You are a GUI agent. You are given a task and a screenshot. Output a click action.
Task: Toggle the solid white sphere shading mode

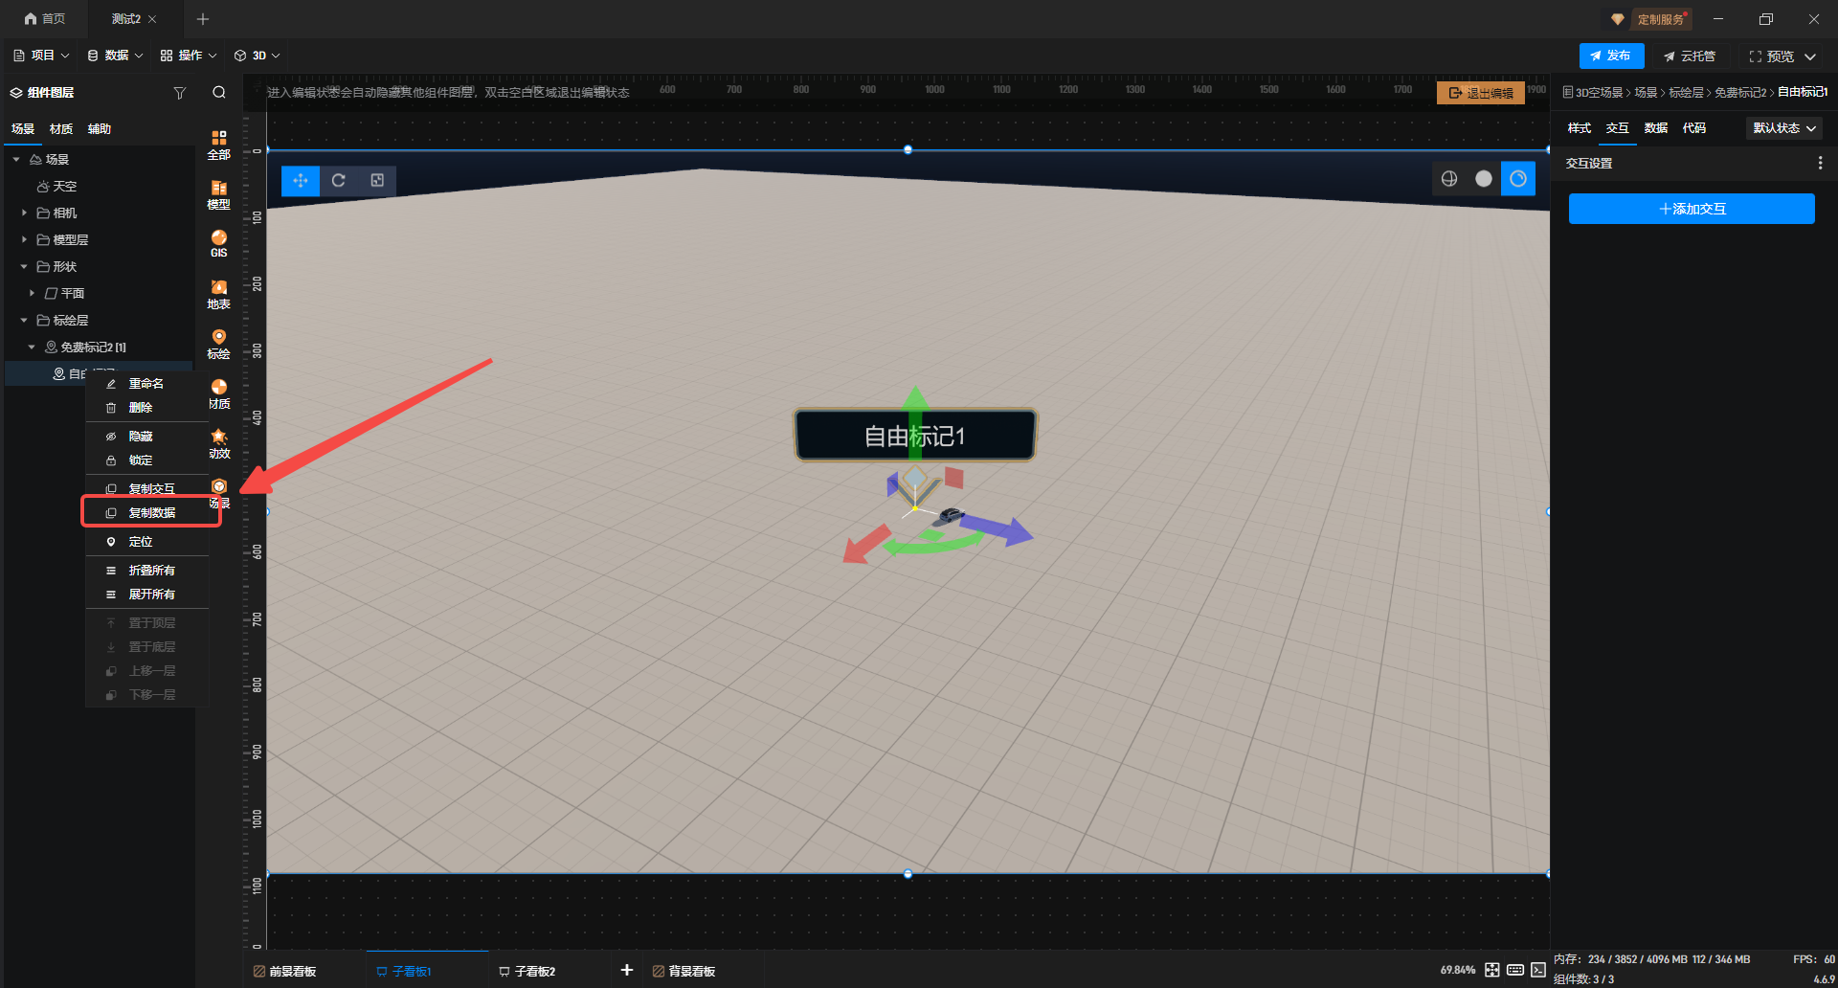click(1484, 179)
